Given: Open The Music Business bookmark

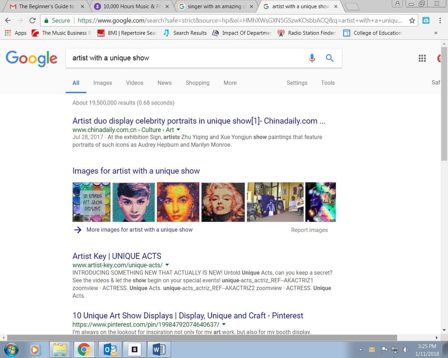Looking at the screenshot, I should click(x=62, y=33).
